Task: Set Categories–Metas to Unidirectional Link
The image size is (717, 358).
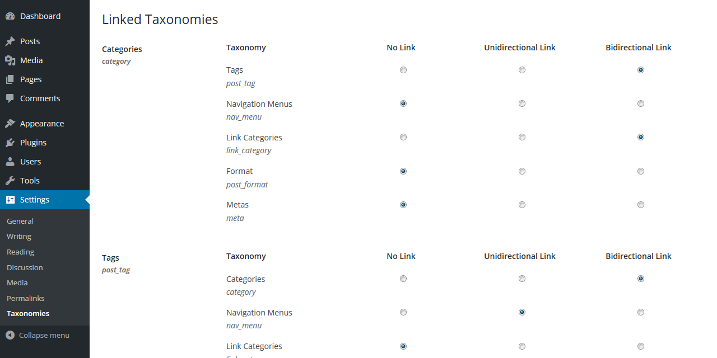Action: coord(522,205)
